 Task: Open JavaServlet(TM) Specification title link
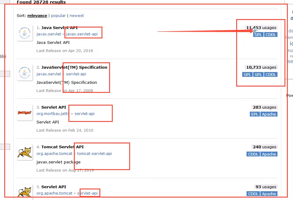[x=74, y=67]
